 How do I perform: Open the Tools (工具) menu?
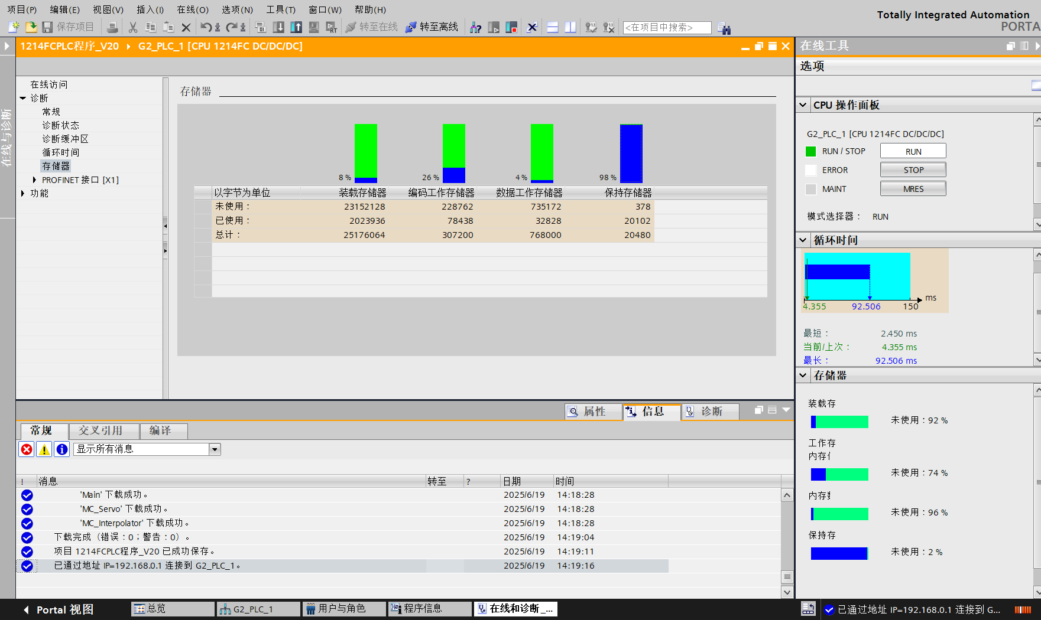(281, 9)
